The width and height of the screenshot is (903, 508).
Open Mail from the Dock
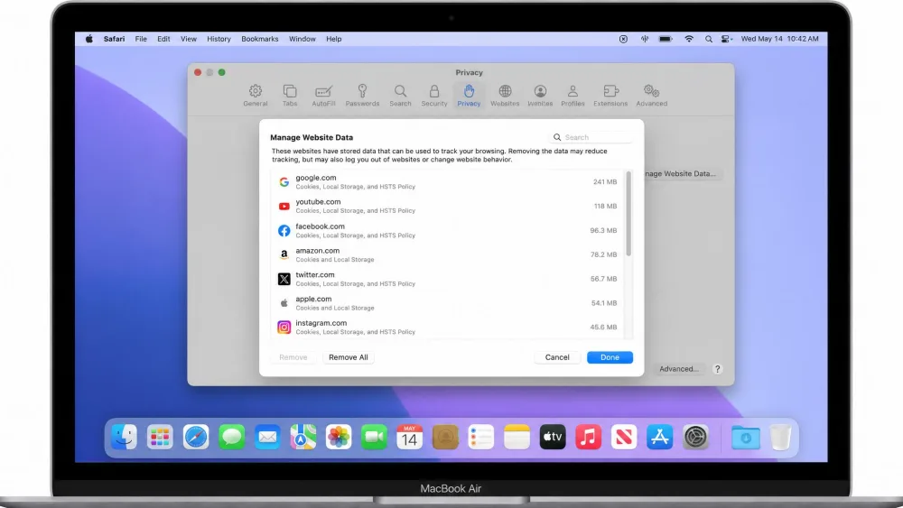coord(267,438)
